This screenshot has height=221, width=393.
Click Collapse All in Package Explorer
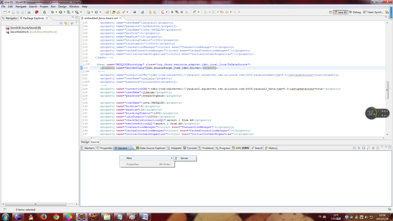tap(61, 23)
